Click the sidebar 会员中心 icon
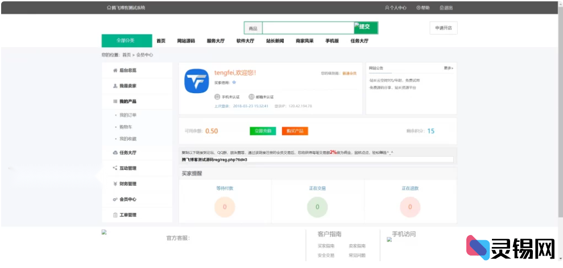Viewport: 563px width, 268px height. (115, 199)
